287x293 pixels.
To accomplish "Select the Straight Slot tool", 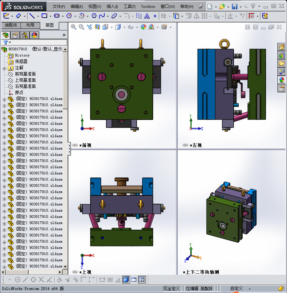I will [57, 16].
